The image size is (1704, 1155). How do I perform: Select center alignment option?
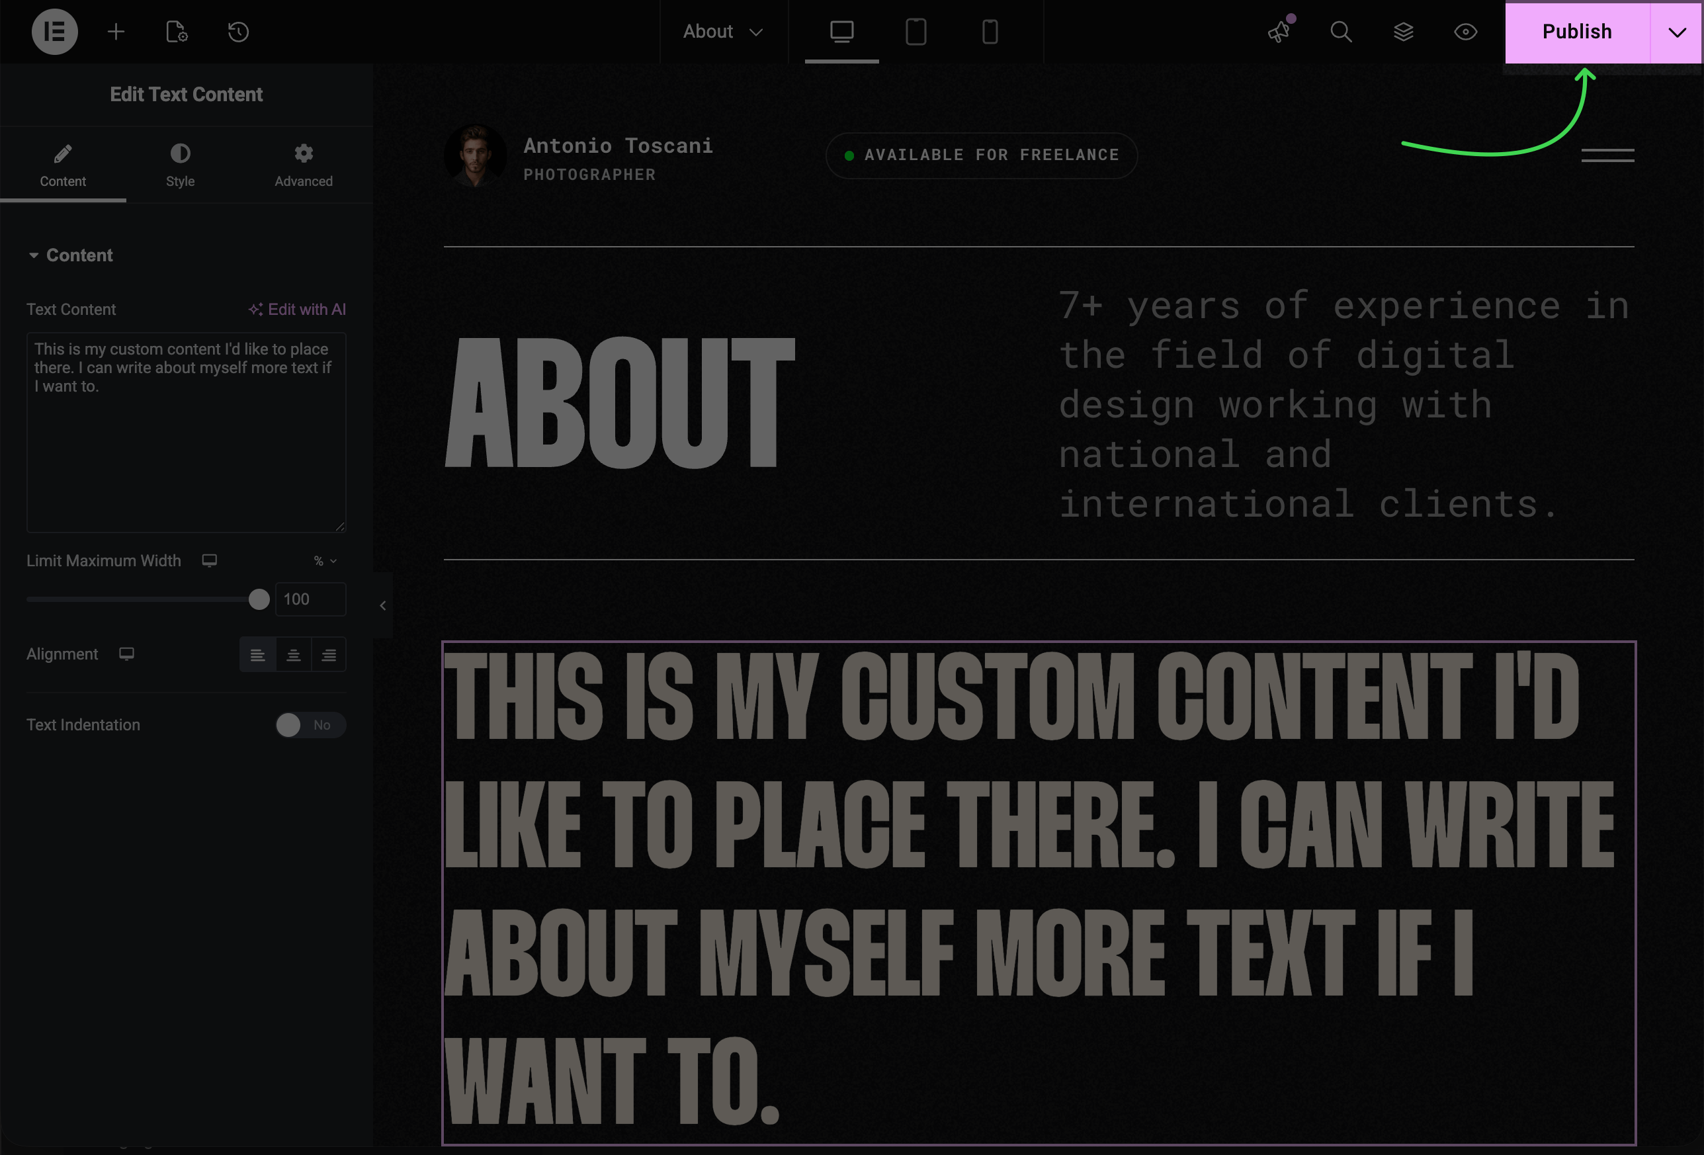[293, 654]
